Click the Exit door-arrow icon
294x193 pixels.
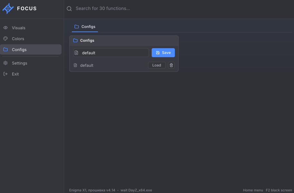5,74
